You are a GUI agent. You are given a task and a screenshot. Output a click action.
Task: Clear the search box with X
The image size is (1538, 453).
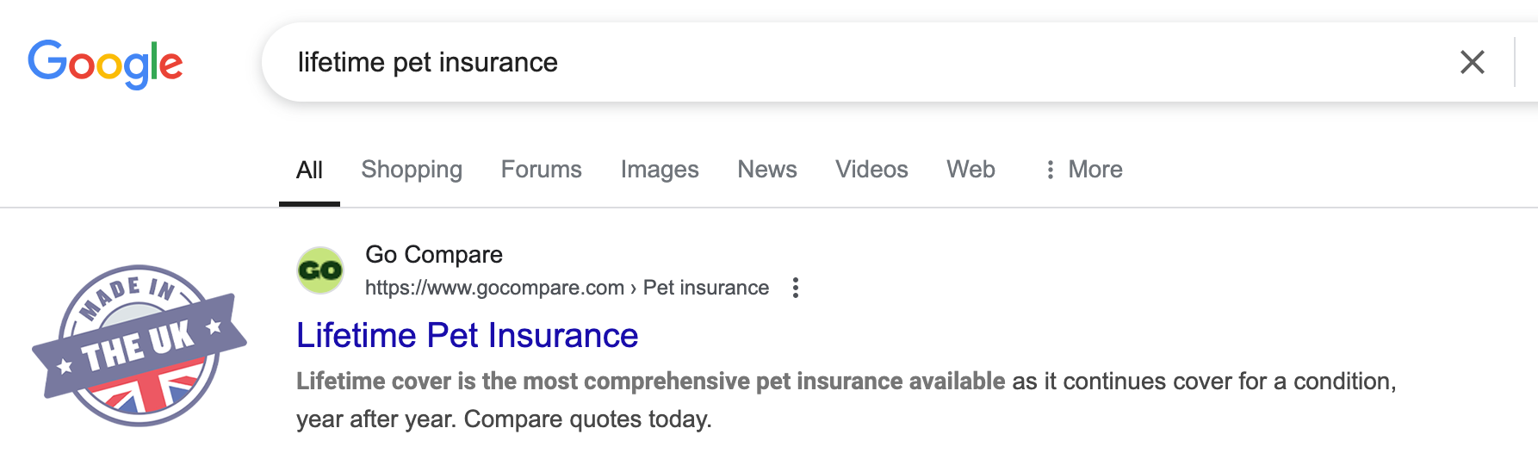[x=1472, y=62]
